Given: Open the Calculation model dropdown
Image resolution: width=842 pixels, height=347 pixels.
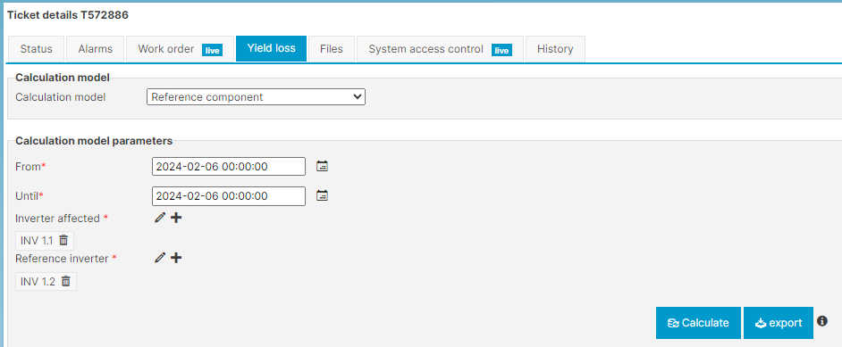Looking at the screenshot, I should coord(256,97).
